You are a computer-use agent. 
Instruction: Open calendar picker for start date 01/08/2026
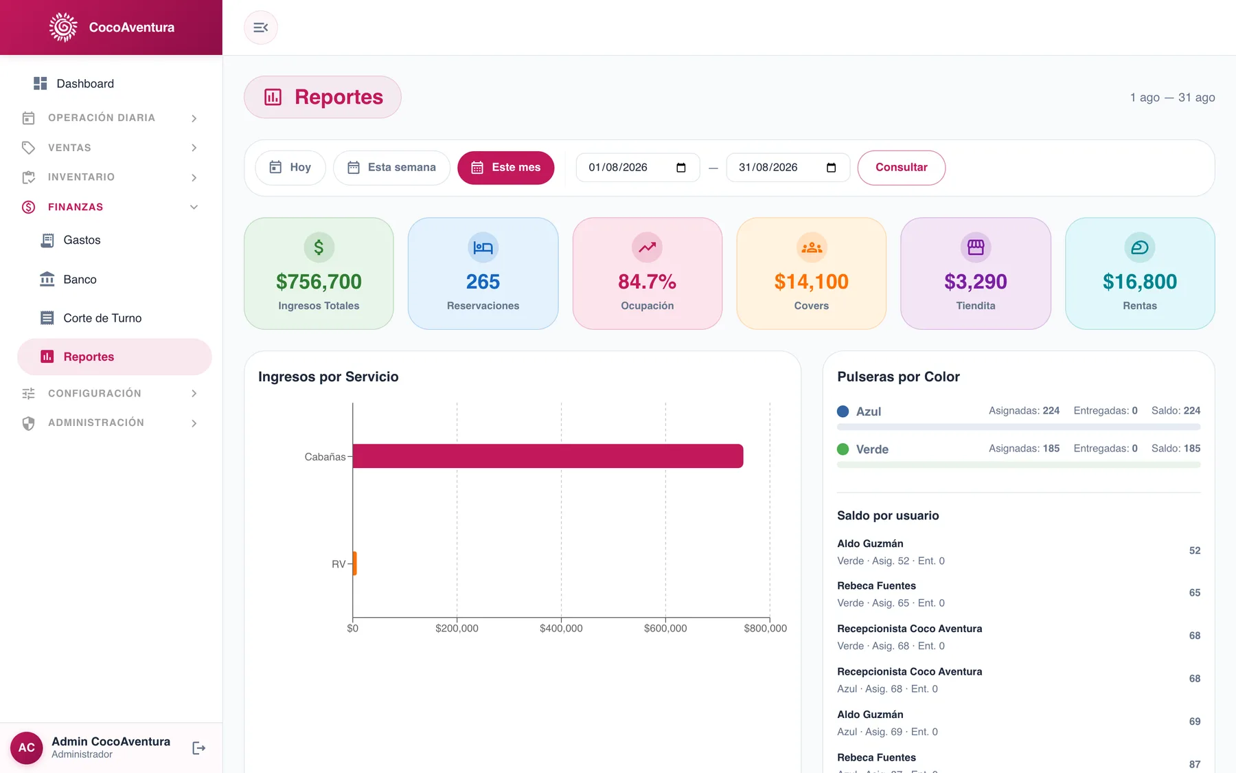coord(681,168)
